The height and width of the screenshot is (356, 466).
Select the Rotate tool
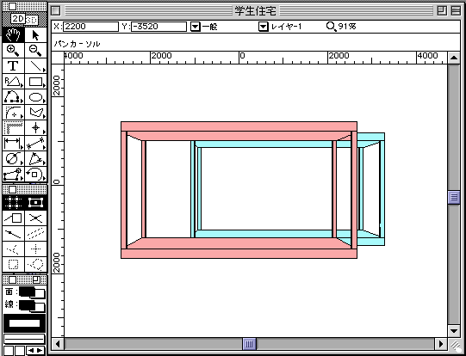point(35,175)
